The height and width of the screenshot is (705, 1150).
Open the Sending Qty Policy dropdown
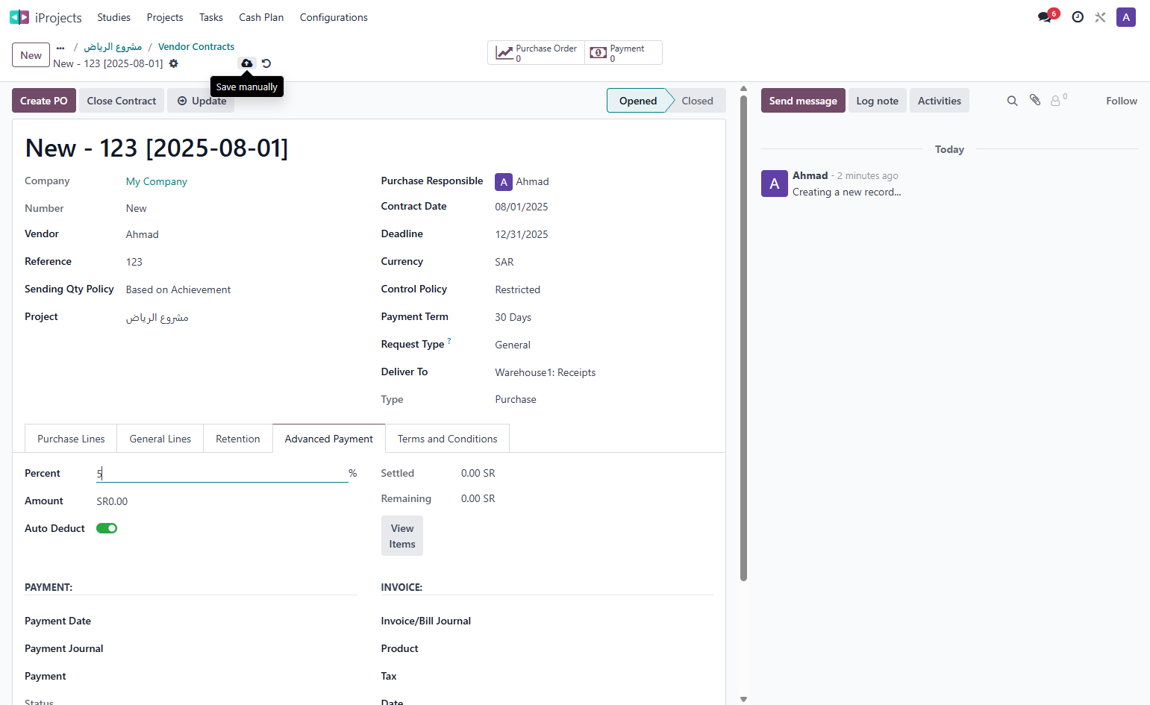(178, 289)
